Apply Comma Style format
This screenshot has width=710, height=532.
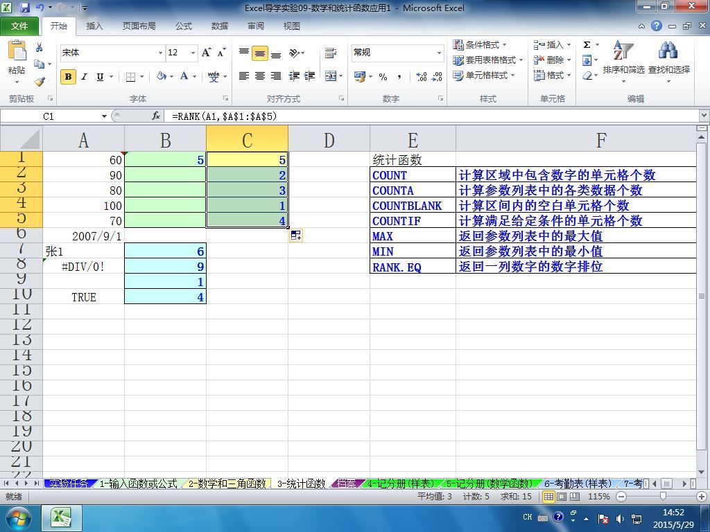[x=399, y=77]
